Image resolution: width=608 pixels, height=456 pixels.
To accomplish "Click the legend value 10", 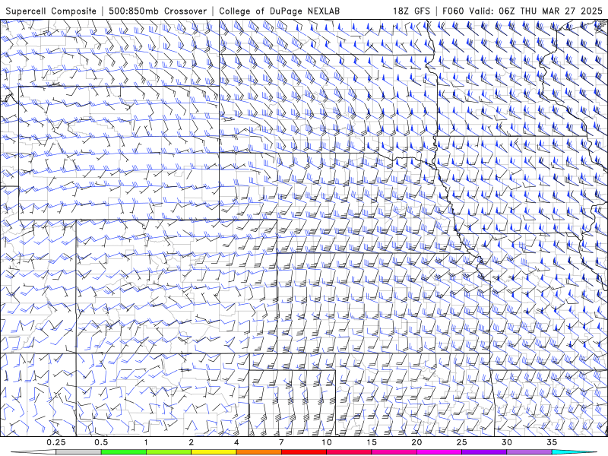I will point(327,442).
